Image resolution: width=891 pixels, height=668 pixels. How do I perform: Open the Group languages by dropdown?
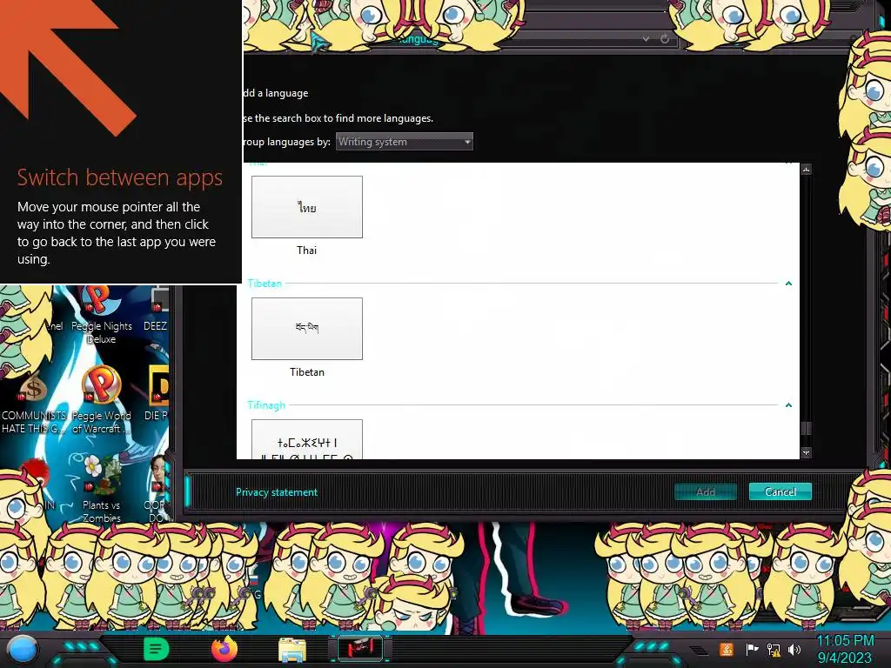pyautogui.click(x=404, y=142)
